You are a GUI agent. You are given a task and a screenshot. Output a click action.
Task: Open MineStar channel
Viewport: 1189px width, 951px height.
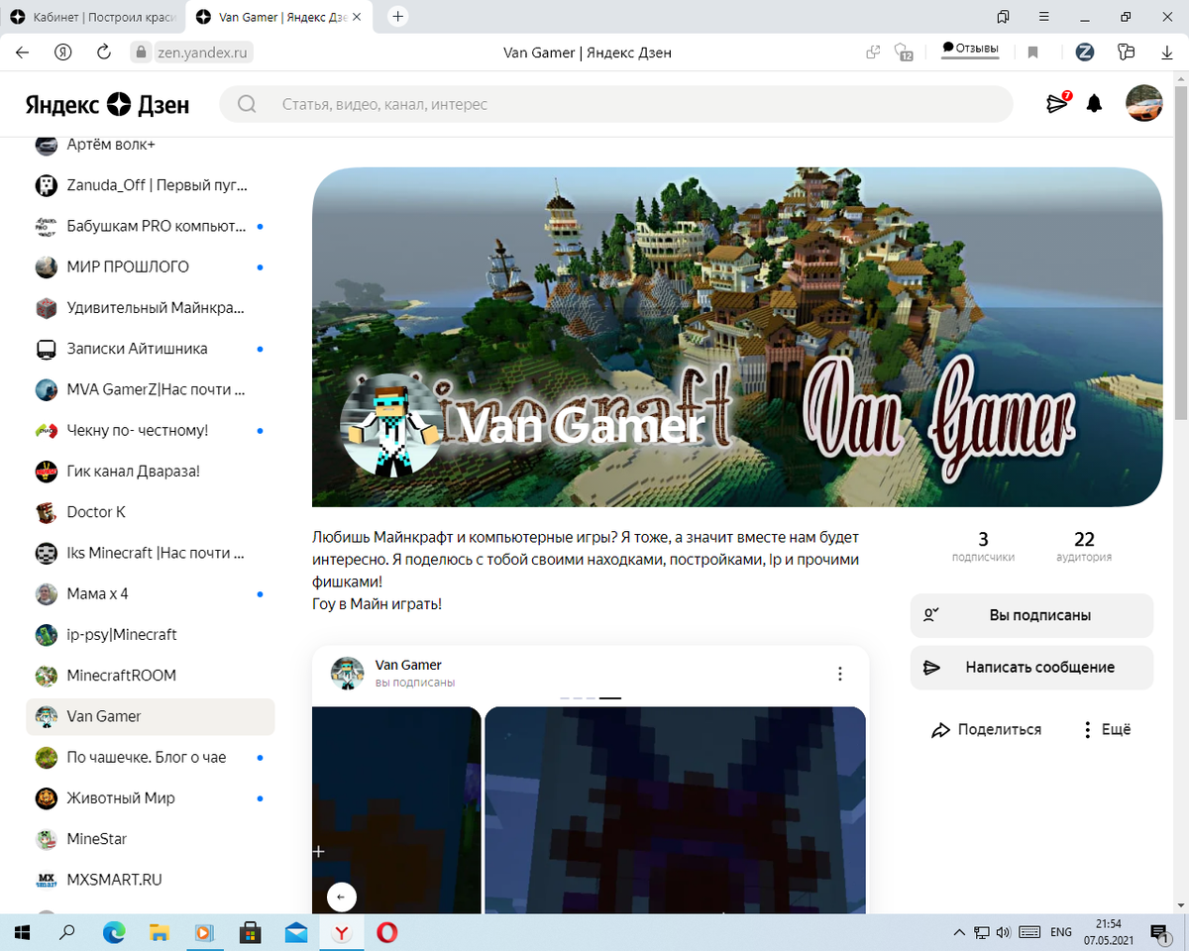tap(150, 839)
